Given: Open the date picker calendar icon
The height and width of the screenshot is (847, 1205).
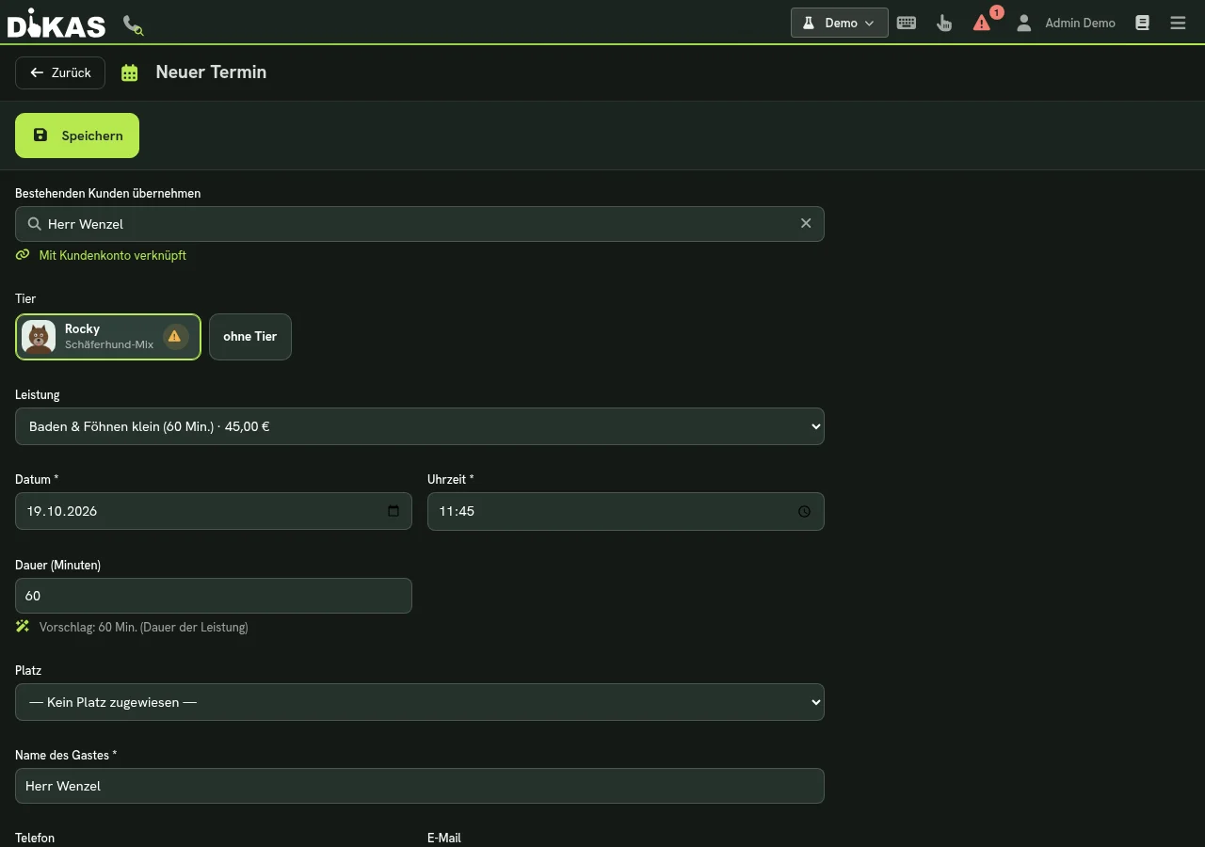Looking at the screenshot, I should pos(394,511).
